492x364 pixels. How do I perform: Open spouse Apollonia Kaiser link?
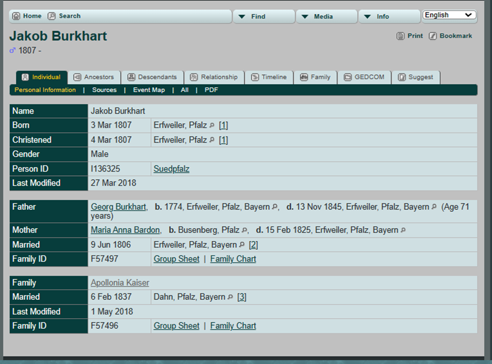pos(120,283)
